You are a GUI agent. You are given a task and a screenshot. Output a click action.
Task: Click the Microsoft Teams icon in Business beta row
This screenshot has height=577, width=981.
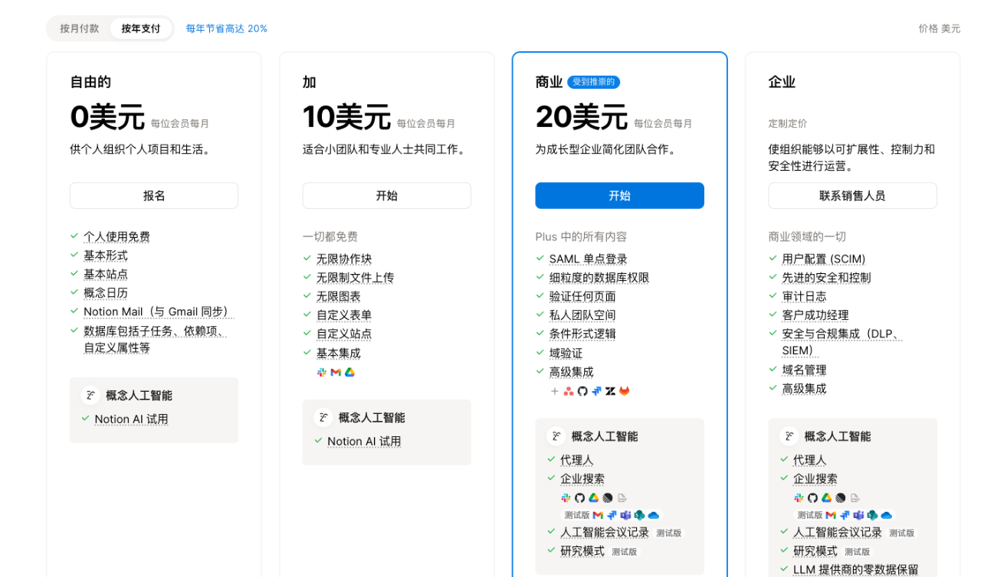click(x=626, y=515)
